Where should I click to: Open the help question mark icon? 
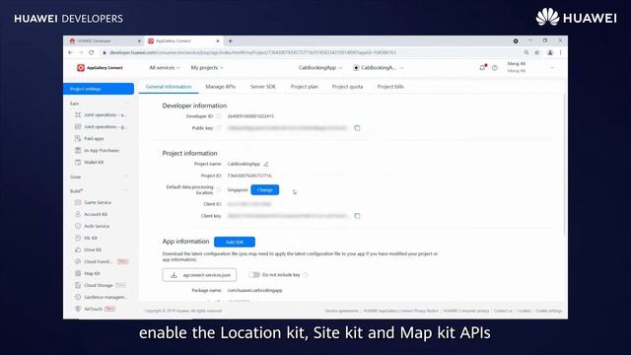click(495, 68)
